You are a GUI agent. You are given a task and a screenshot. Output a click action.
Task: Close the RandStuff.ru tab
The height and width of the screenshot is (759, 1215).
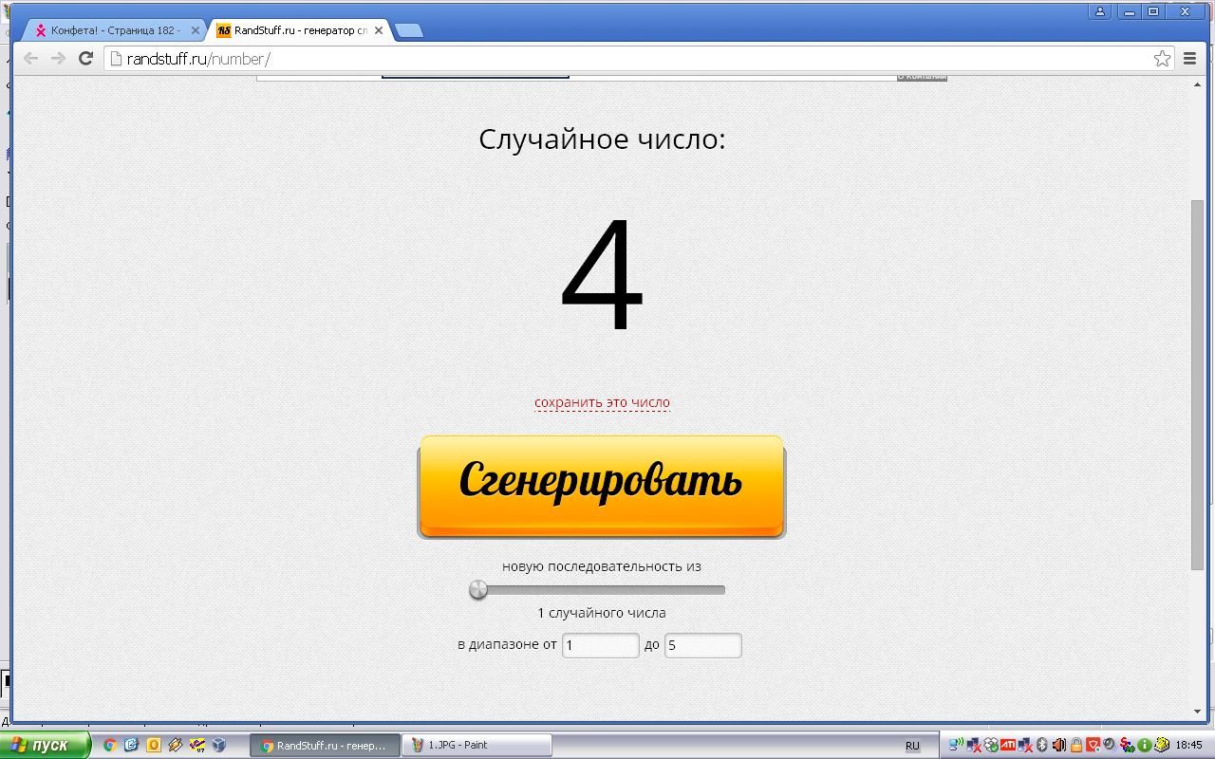pos(379,30)
